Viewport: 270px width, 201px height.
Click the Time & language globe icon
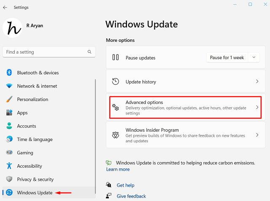click(x=9, y=139)
